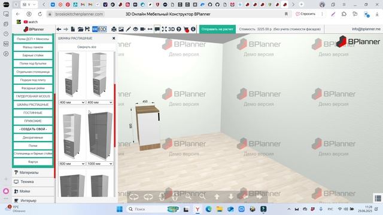Click the undo arrow in the BPlanner toolbar
Screen dimensions: 383x215
point(59,29)
